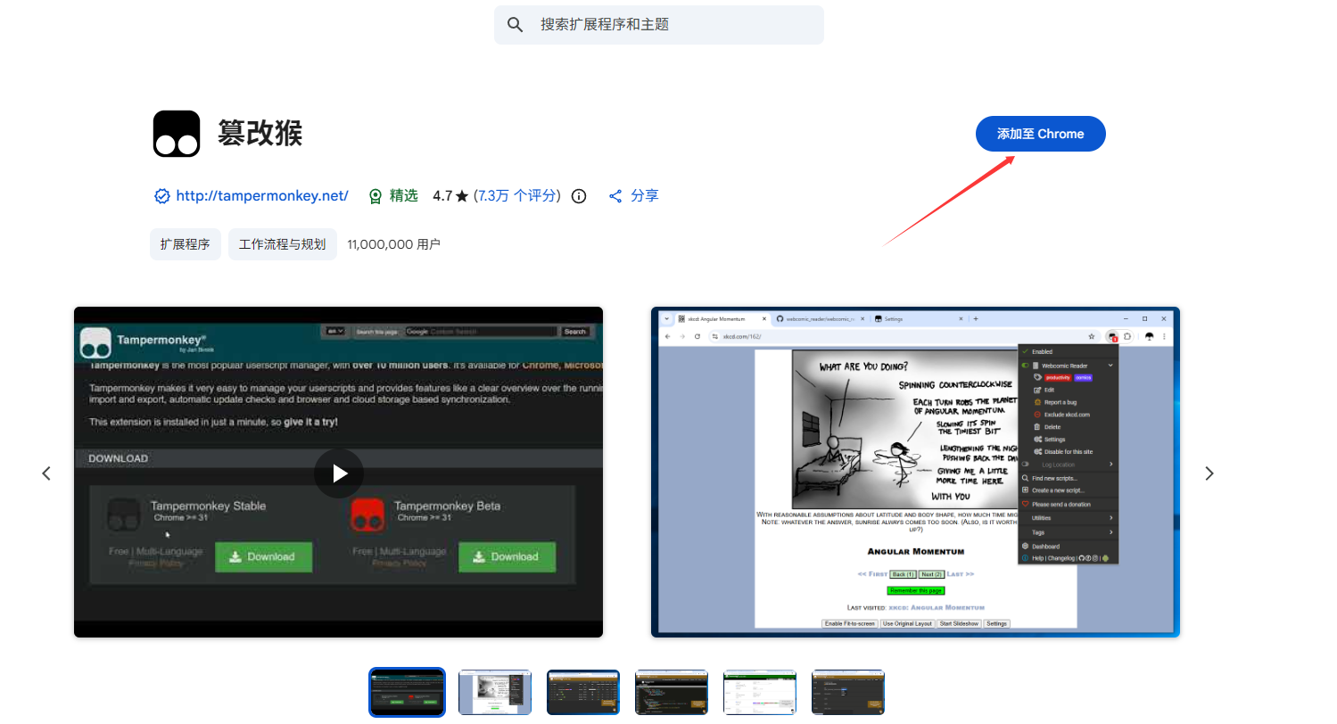Select the second preview thumbnail
This screenshot has width=1337, height=724.
[x=495, y=693]
